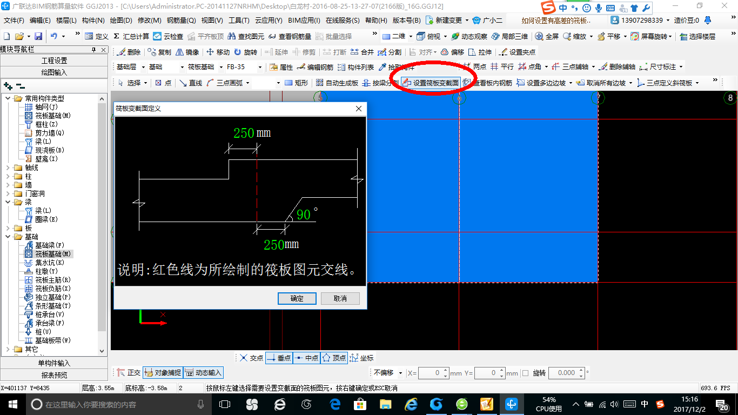Check the 旋转 rotation checkbox
The image size is (738, 415).
click(526, 373)
